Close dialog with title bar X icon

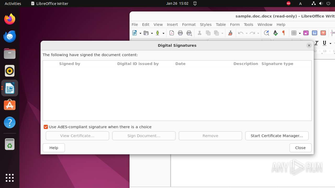(x=309, y=45)
